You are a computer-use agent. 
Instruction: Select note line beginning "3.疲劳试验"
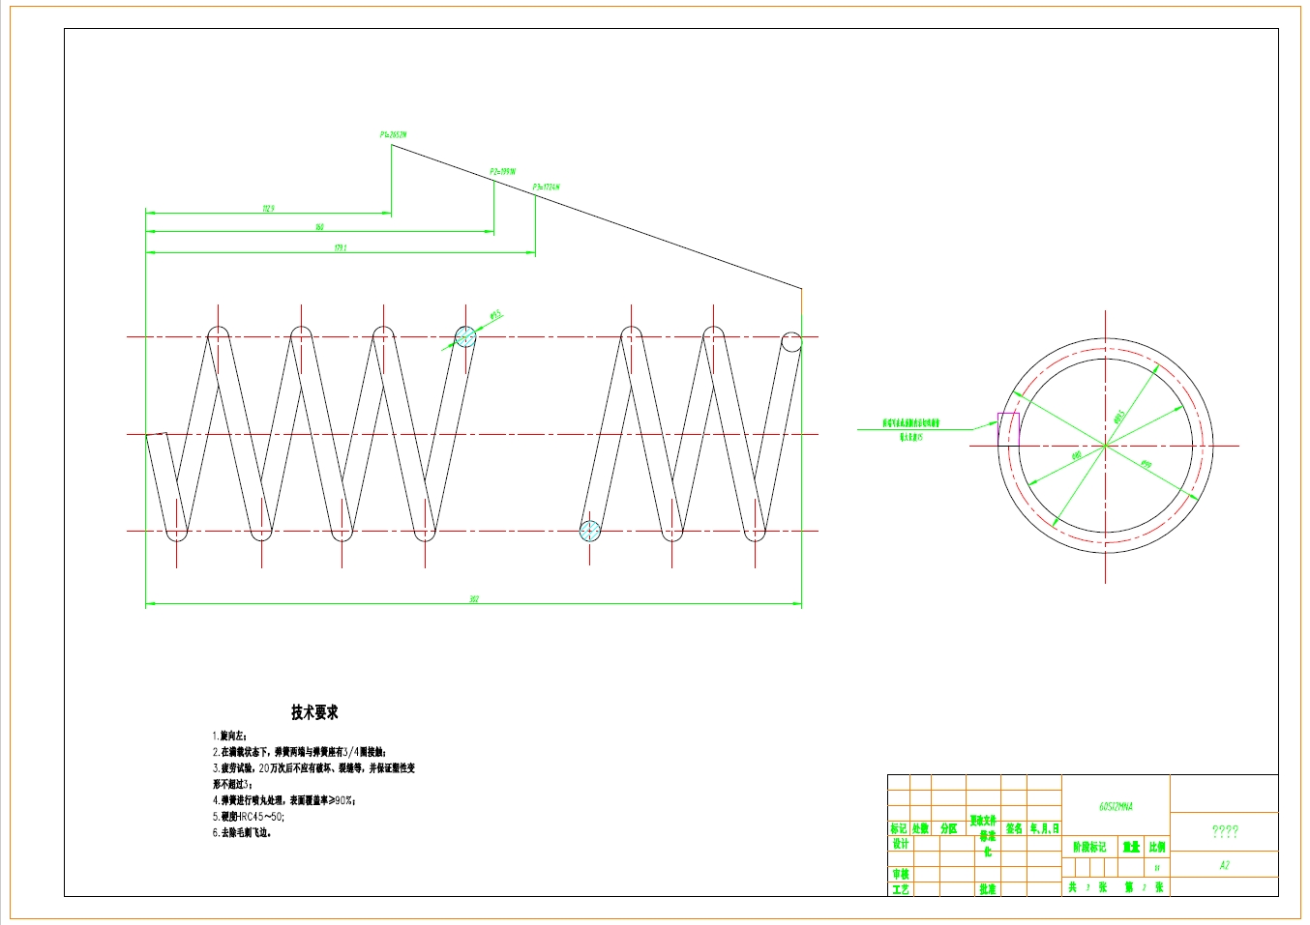[x=313, y=768]
